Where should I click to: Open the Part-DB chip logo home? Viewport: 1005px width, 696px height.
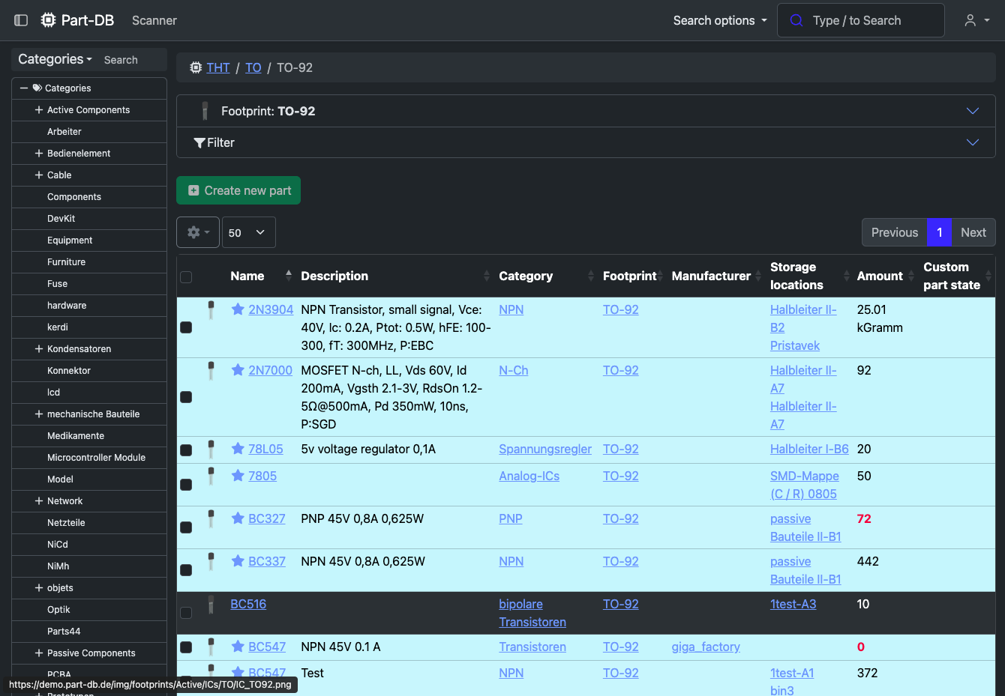pyautogui.click(x=49, y=20)
